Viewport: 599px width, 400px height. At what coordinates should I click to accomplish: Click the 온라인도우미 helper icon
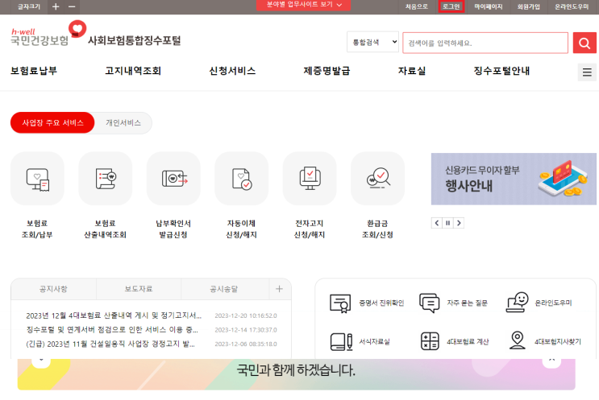tap(518, 303)
